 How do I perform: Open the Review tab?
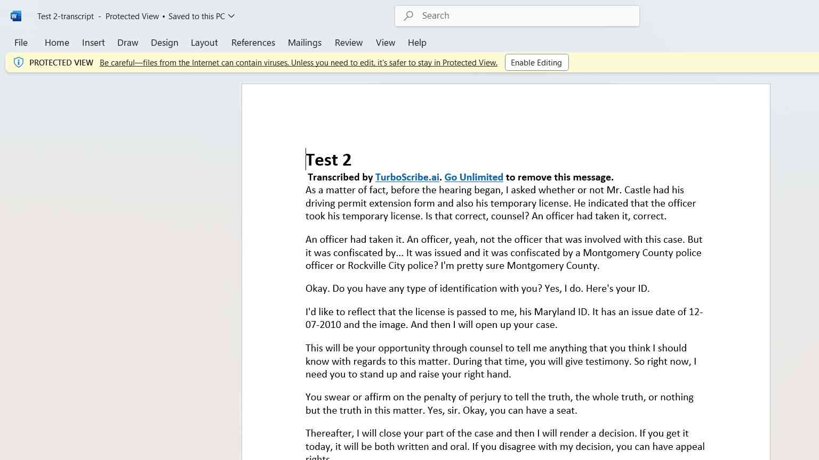pos(349,43)
